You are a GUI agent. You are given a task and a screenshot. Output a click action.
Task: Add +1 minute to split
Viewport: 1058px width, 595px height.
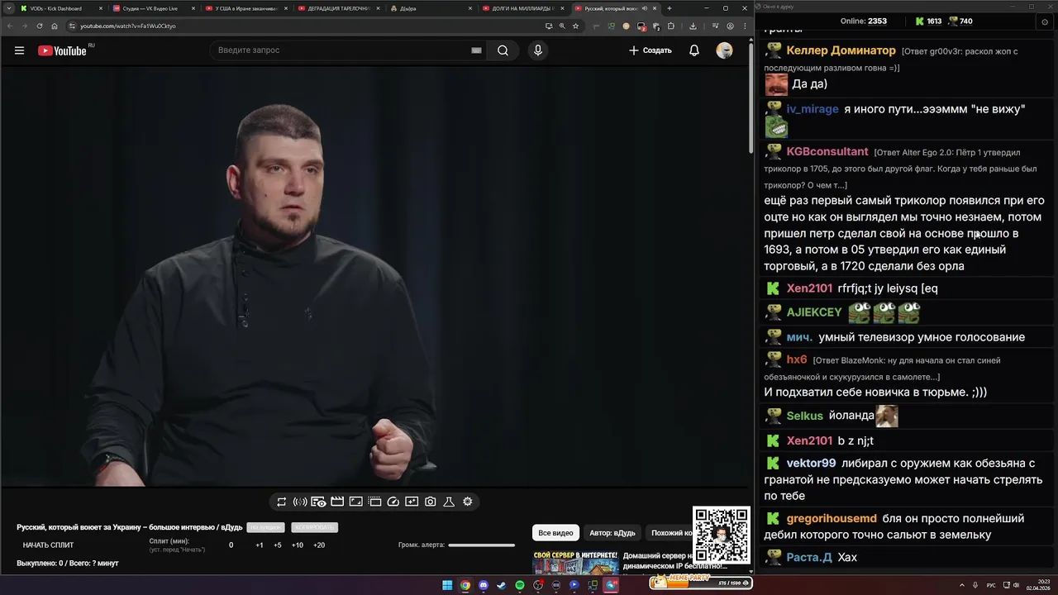pyautogui.click(x=260, y=545)
